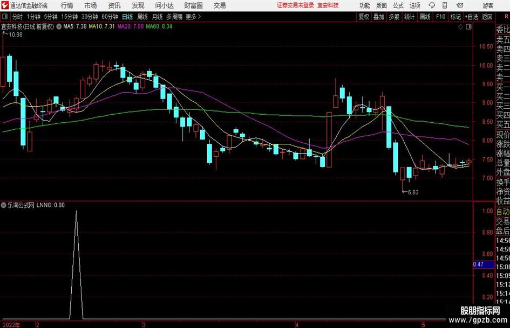The height and width of the screenshot is (328, 510).
Task: Select the 日线 daily period tab
Action: [x=127, y=17]
